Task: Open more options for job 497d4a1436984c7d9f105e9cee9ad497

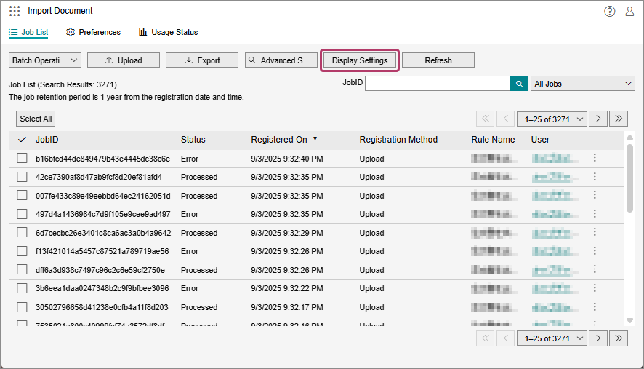Action: click(595, 214)
